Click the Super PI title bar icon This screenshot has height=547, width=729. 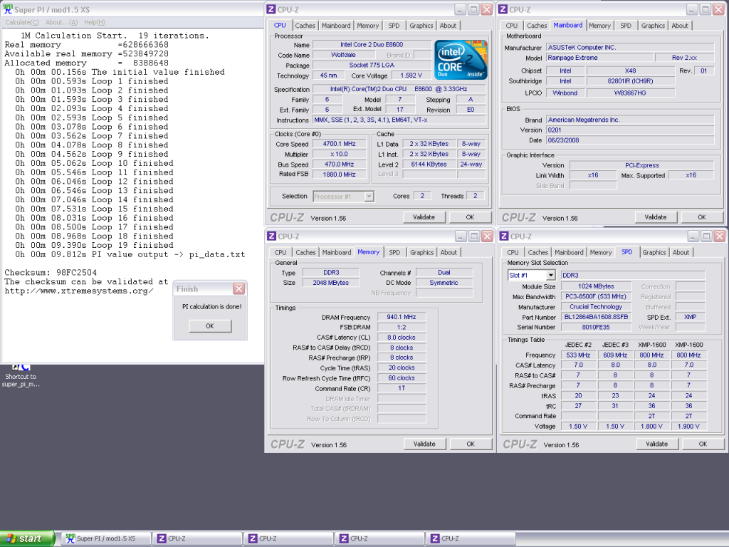click(9, 9)
